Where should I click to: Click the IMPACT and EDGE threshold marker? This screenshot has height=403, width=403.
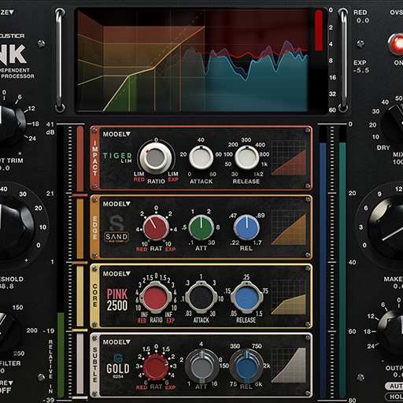pyautogui.click(x=79, y=195)
